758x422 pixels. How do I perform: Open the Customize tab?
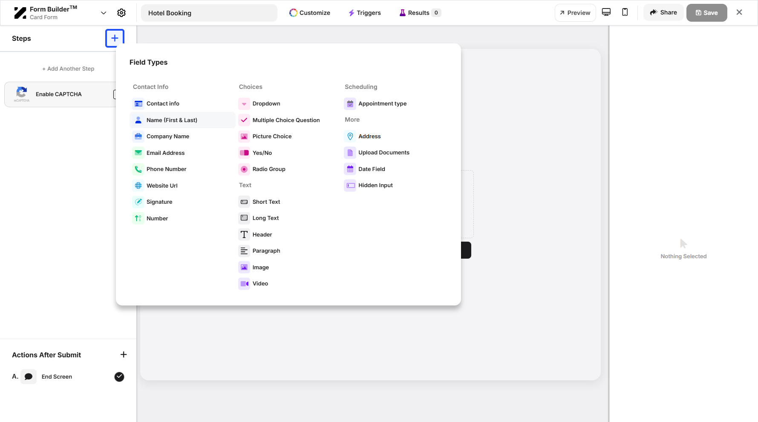click(310, 13)
